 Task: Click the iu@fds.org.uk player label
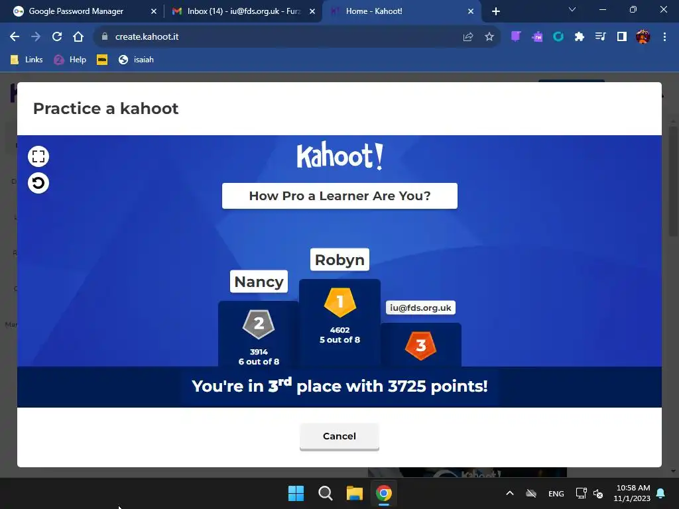(420, 308)
